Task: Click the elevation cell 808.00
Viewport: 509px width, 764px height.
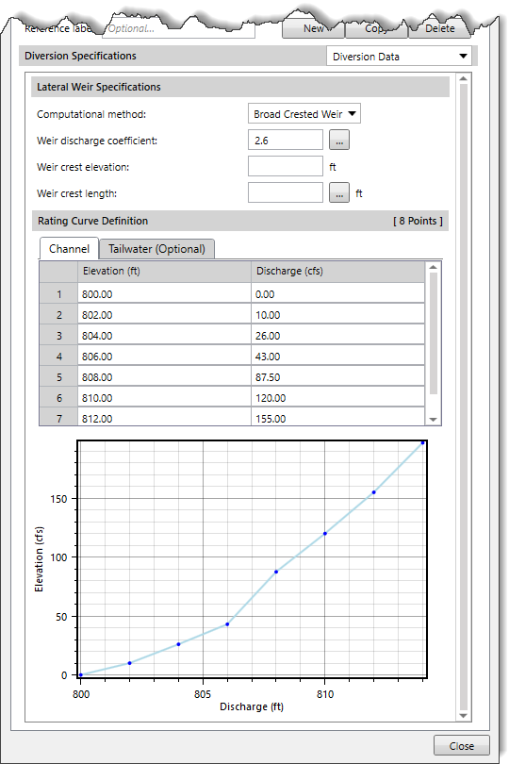Action: pyautogui.click(x=164, y=377)
